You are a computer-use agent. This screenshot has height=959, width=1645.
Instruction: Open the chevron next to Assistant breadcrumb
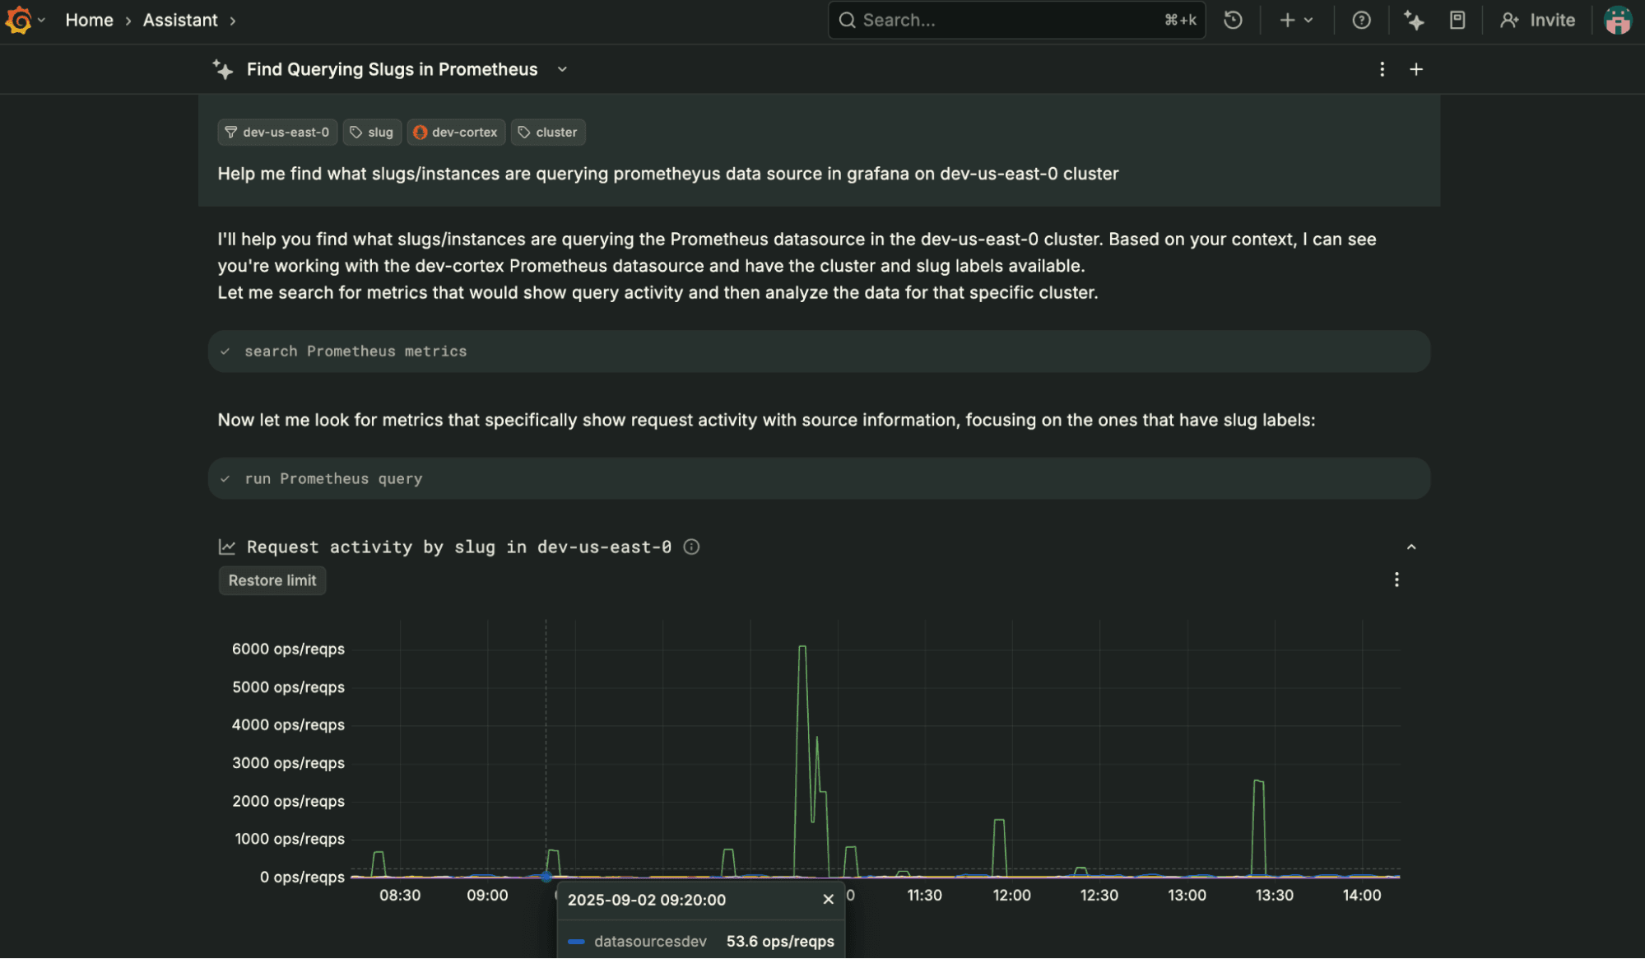233,20
